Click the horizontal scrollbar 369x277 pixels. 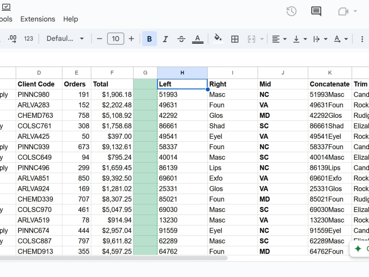pyautogui.click(x=114, y=258)
